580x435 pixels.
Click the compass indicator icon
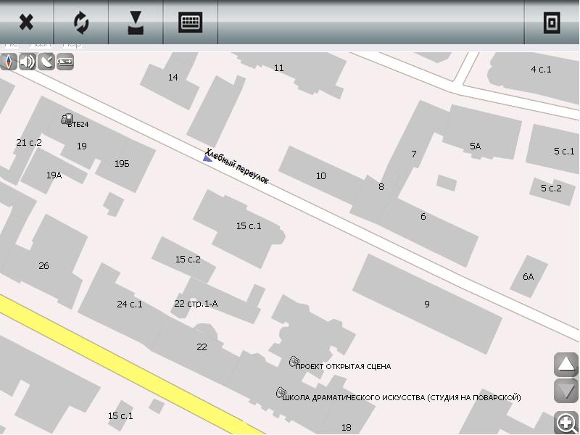tap(9, 62)
